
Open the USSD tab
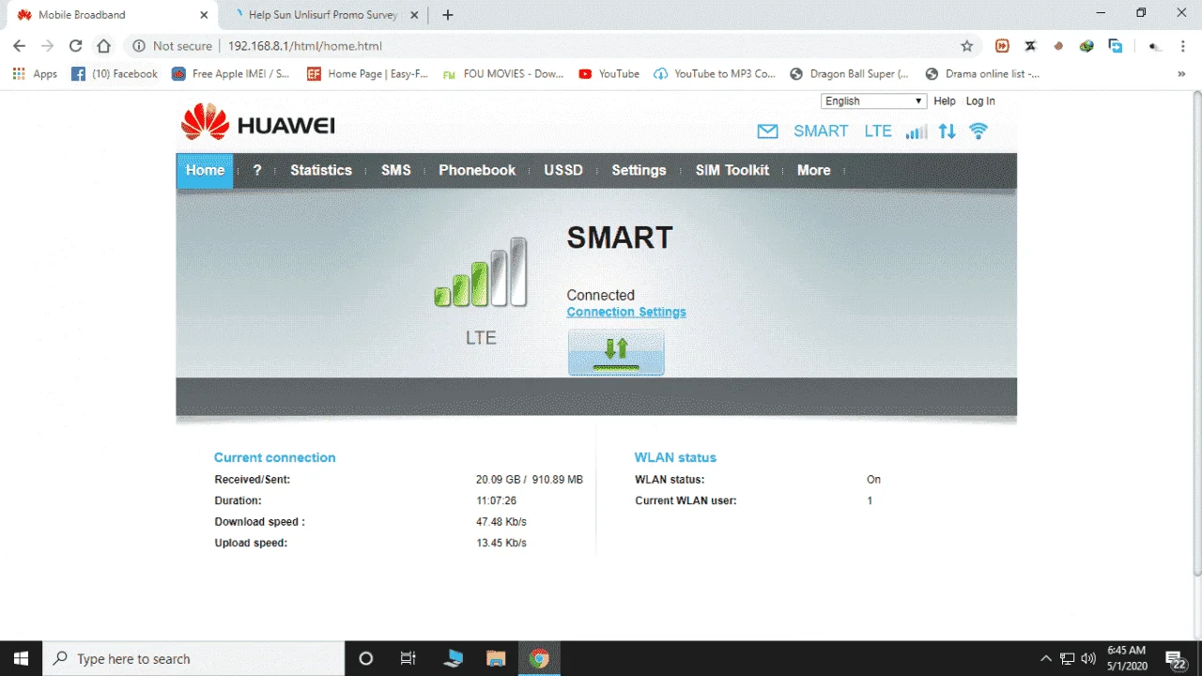pos(563,171)
